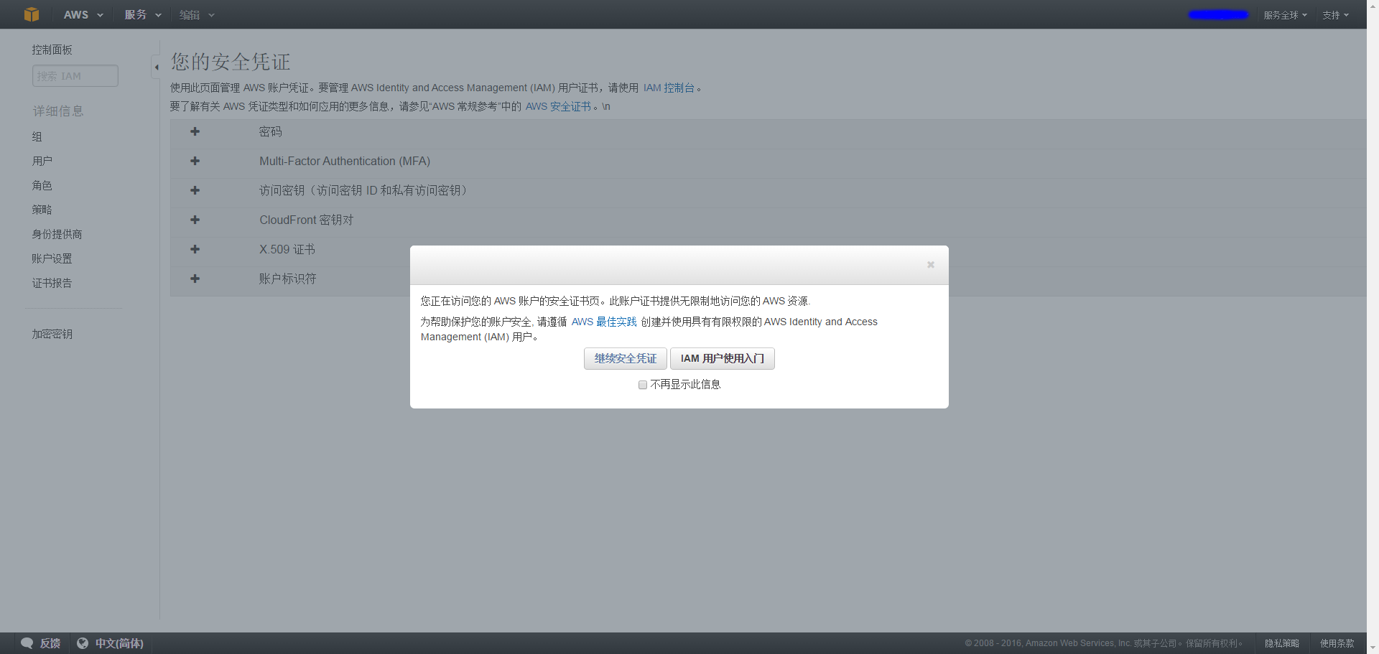Click Multi-Factor Authentication (MFA) title

pos(345,161)
